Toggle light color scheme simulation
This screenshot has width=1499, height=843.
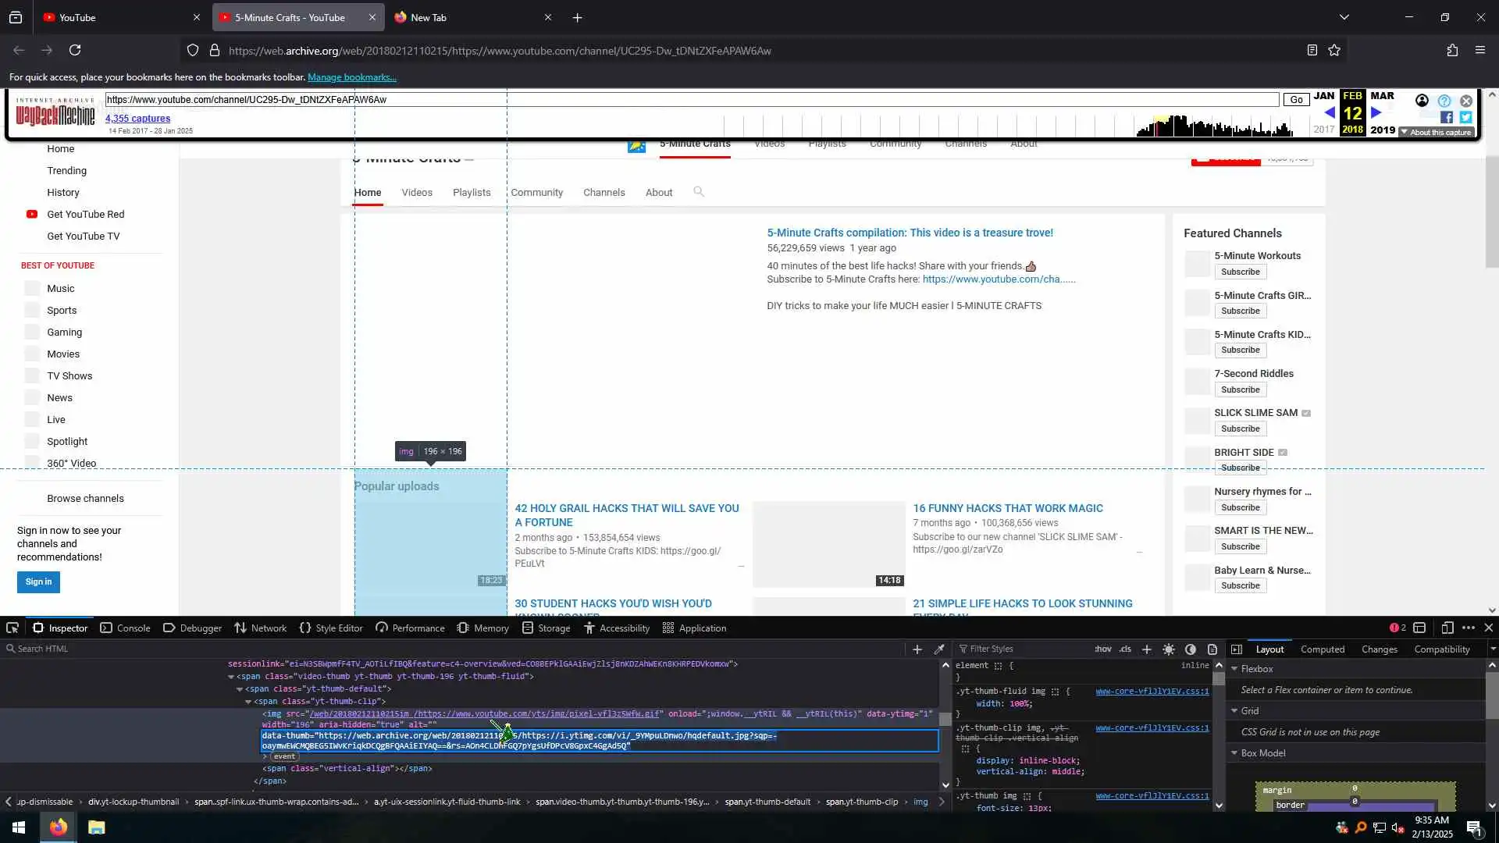click(1168, 649)
